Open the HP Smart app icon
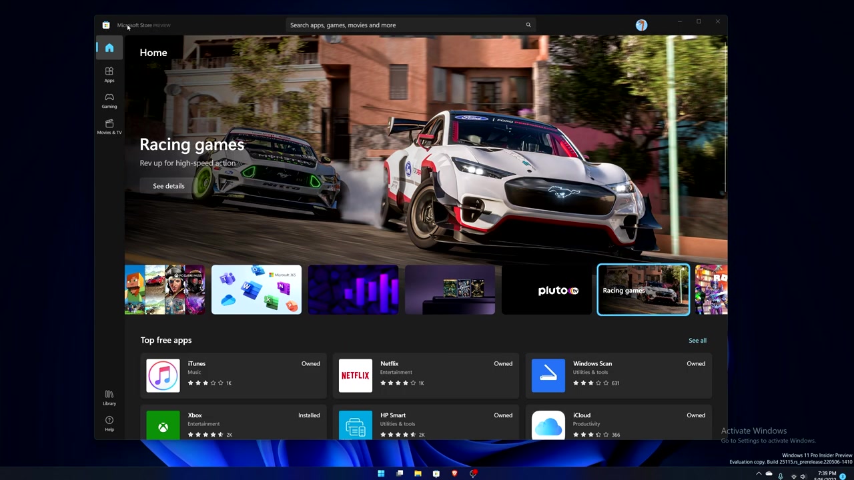 [356, 425]
